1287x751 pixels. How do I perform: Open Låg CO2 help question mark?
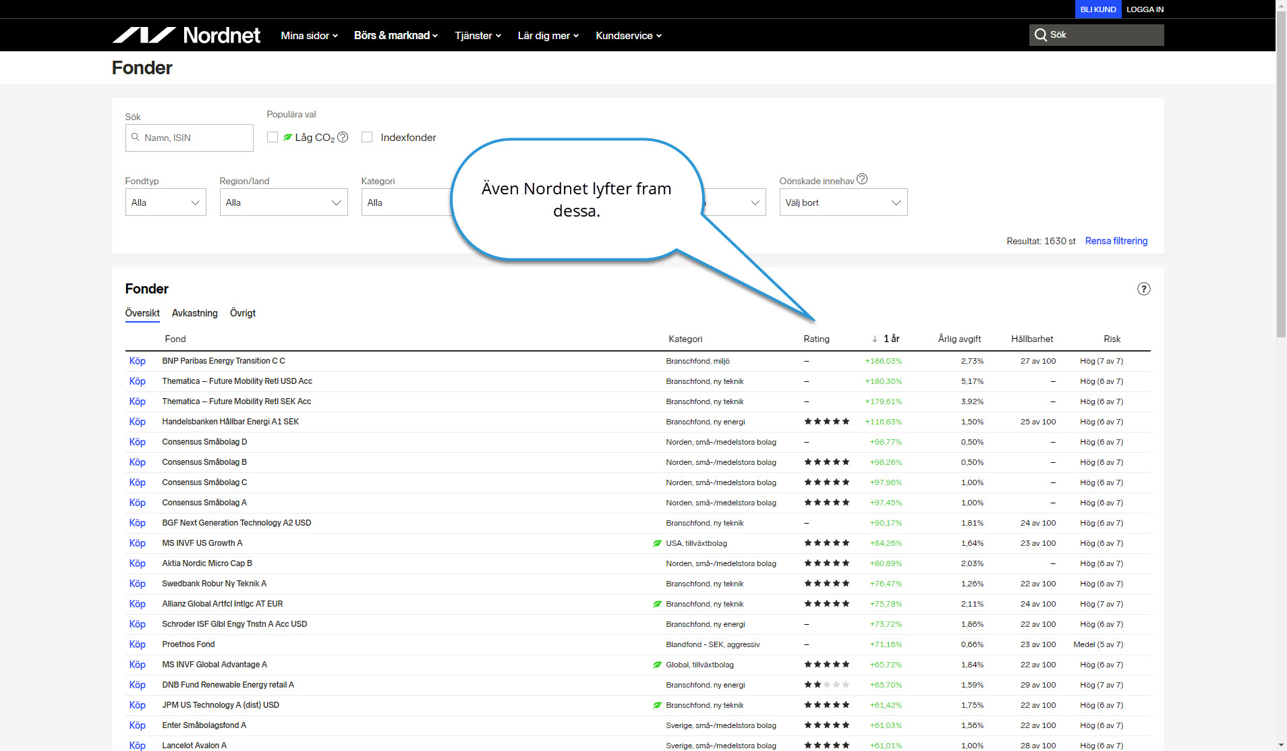(343, 137)
